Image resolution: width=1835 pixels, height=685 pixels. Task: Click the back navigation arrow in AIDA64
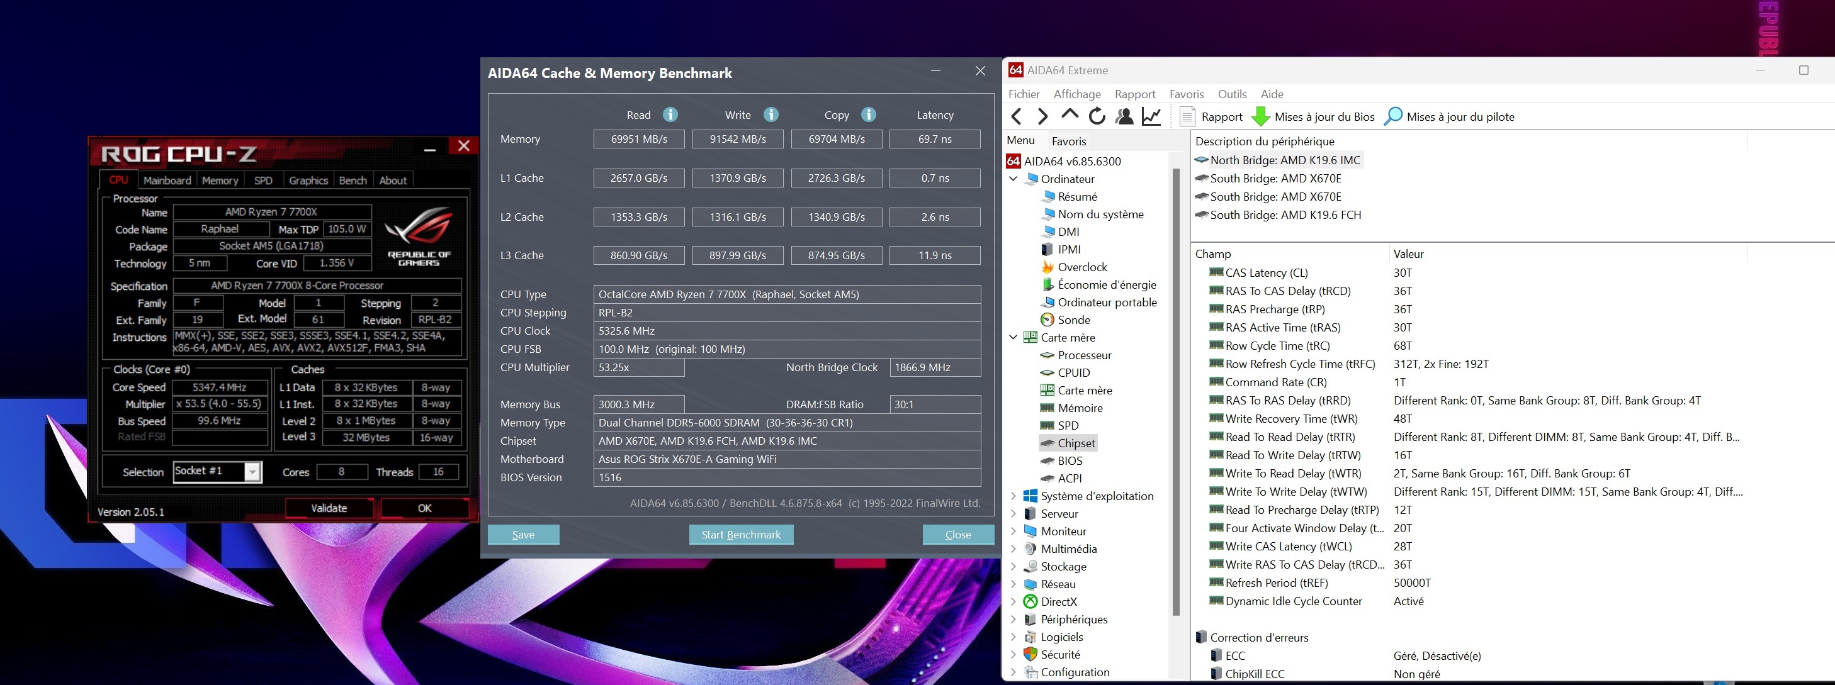[x=1017, y=117]
